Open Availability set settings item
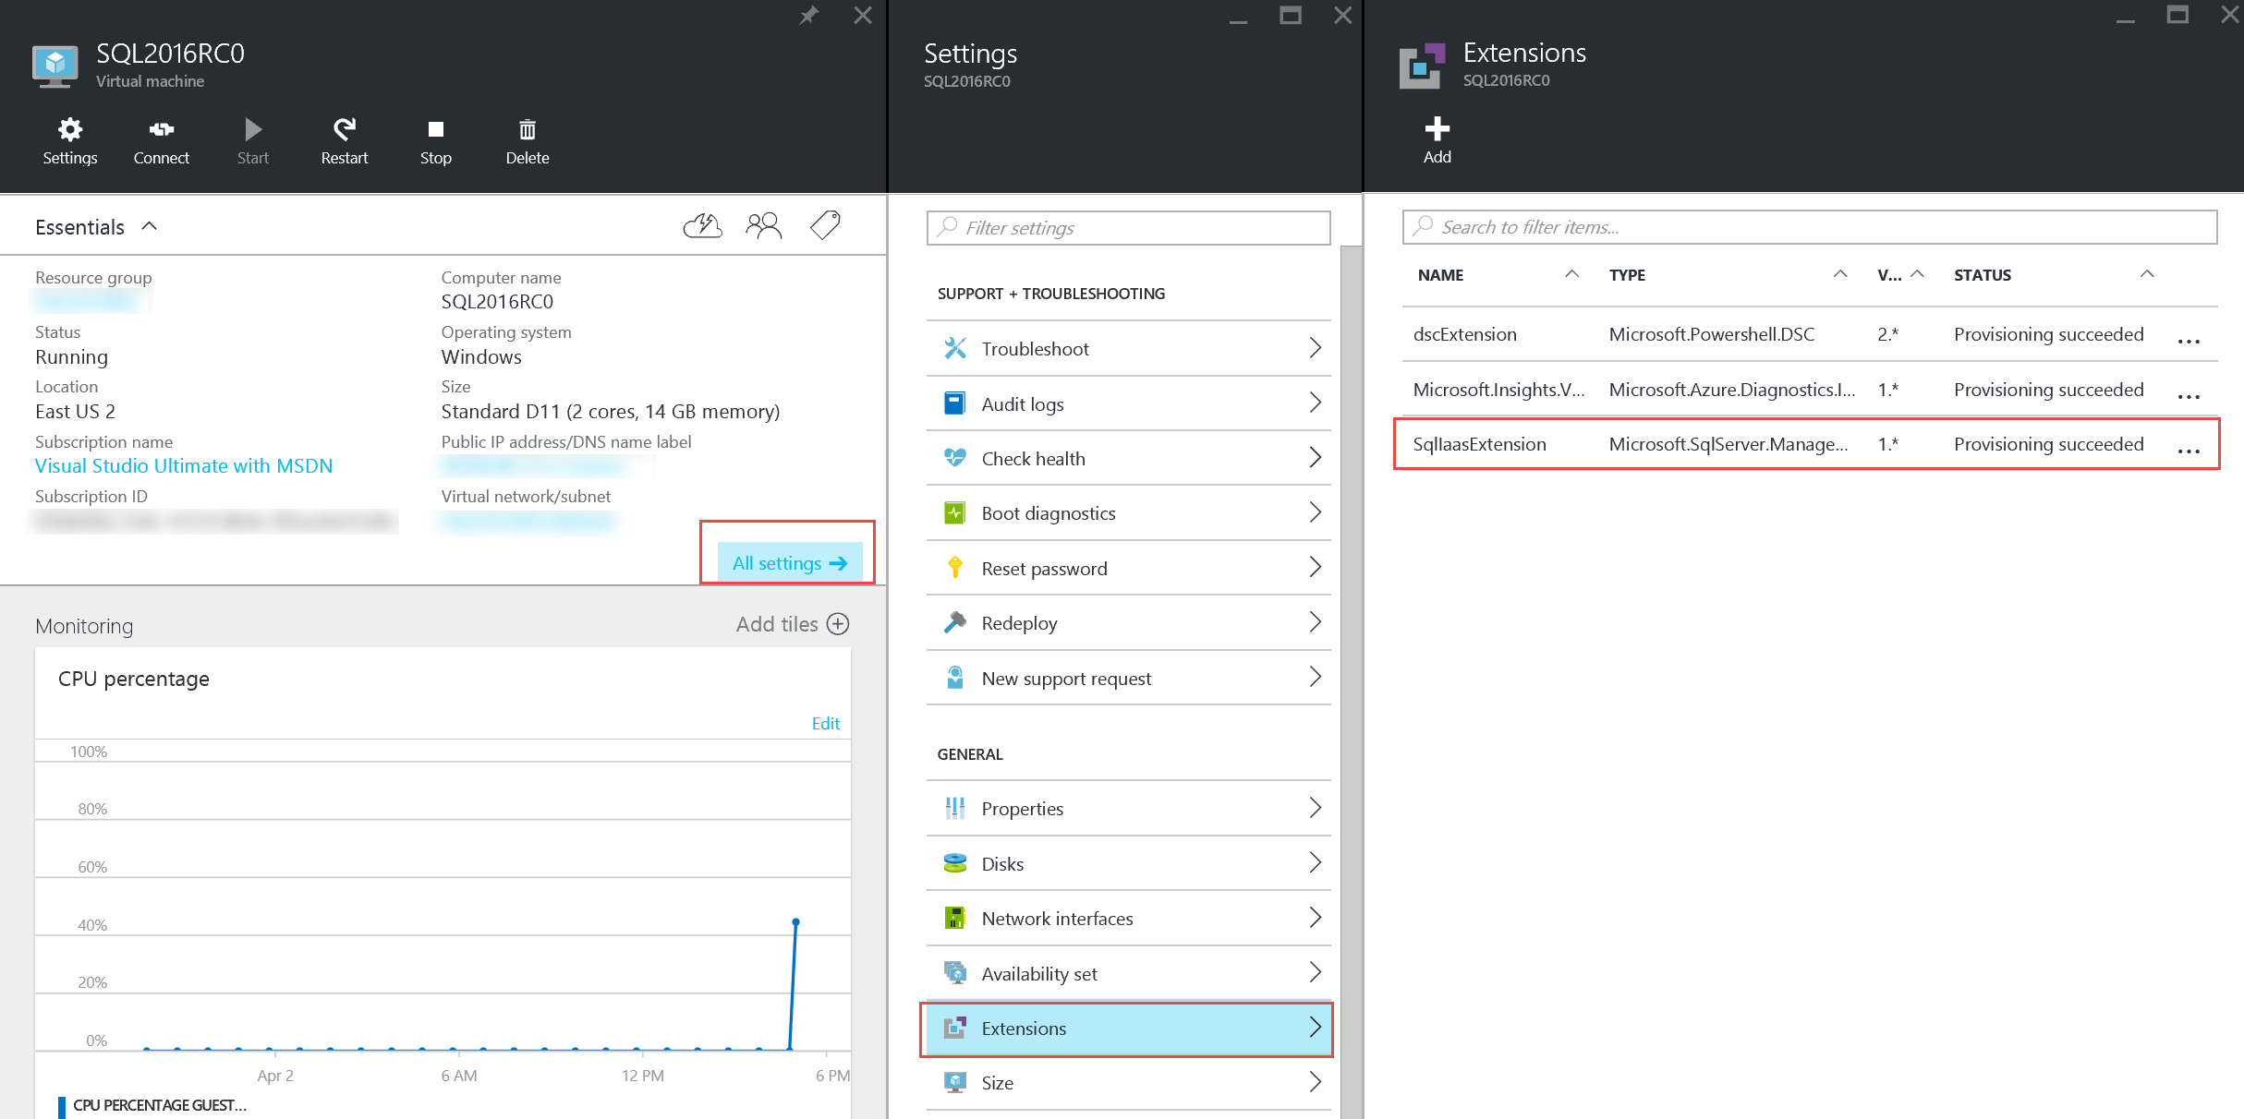 click(x=1127, y=973)
